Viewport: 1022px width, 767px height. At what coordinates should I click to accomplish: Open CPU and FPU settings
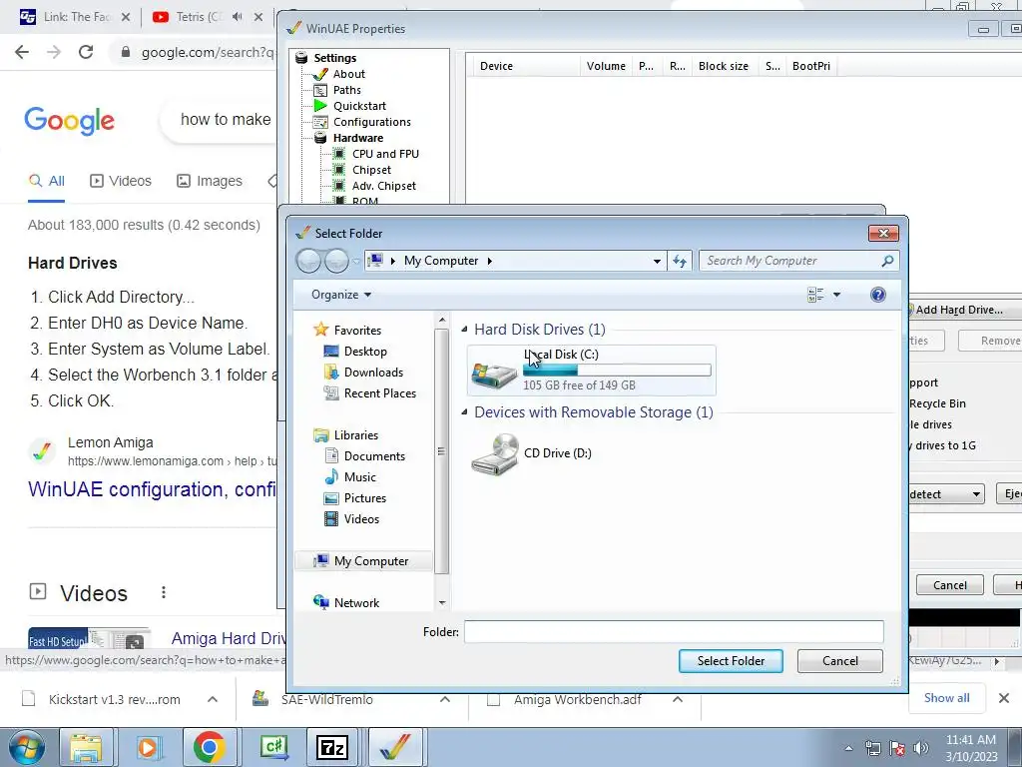point(385,154)
